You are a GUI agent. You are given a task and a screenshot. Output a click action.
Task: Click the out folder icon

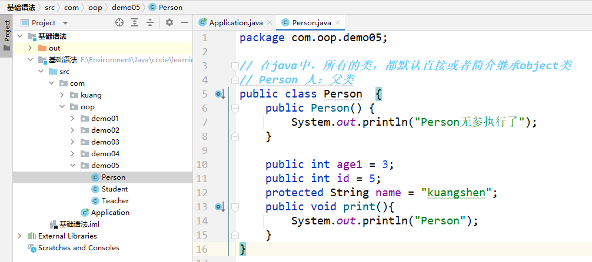point(42,48)
